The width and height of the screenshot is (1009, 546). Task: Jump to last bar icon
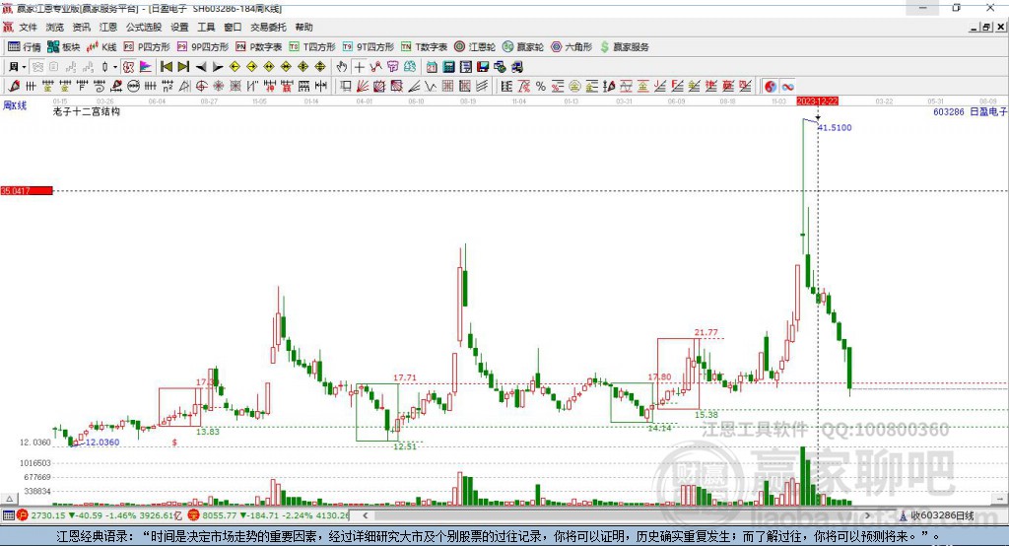pos(183,67)
